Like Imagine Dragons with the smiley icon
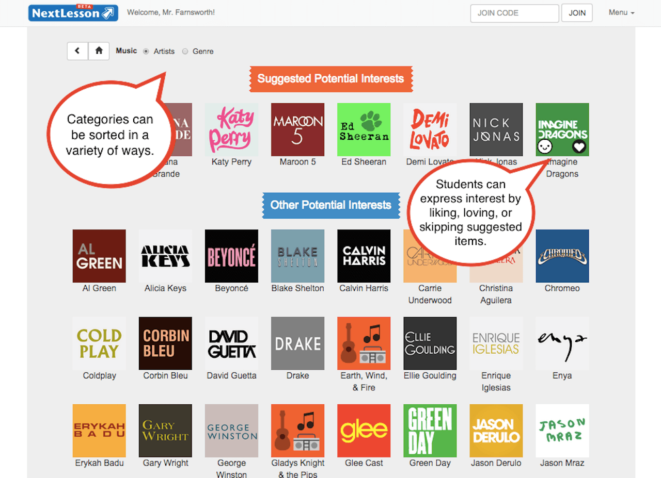The width and height of the screenshot is (661, 478). tap(546, 147)
